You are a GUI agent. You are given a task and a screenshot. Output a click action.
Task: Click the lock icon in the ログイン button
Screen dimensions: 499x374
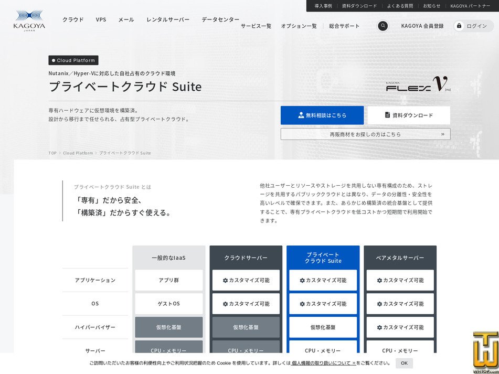(459, 26)
